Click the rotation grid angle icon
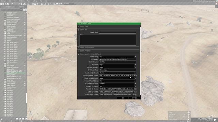This screenshot has width=218, height=122. [45, 4]
